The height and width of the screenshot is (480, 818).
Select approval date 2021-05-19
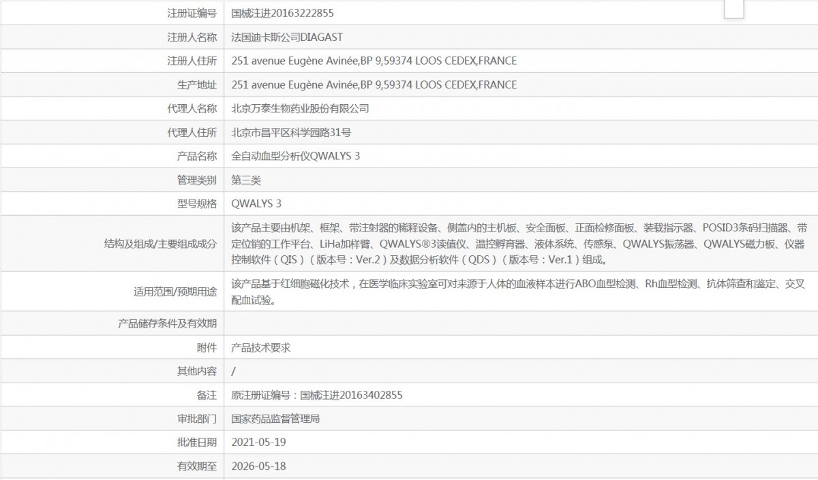tap(258, 443)
